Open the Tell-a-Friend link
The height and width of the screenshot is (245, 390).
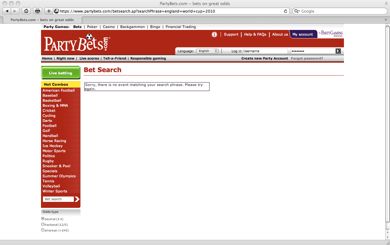pyautogui.click(x=115, y=58)
